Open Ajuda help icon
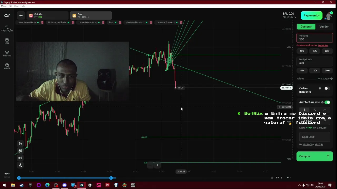Viewport: 337px width, 189px height. [7, 66]
